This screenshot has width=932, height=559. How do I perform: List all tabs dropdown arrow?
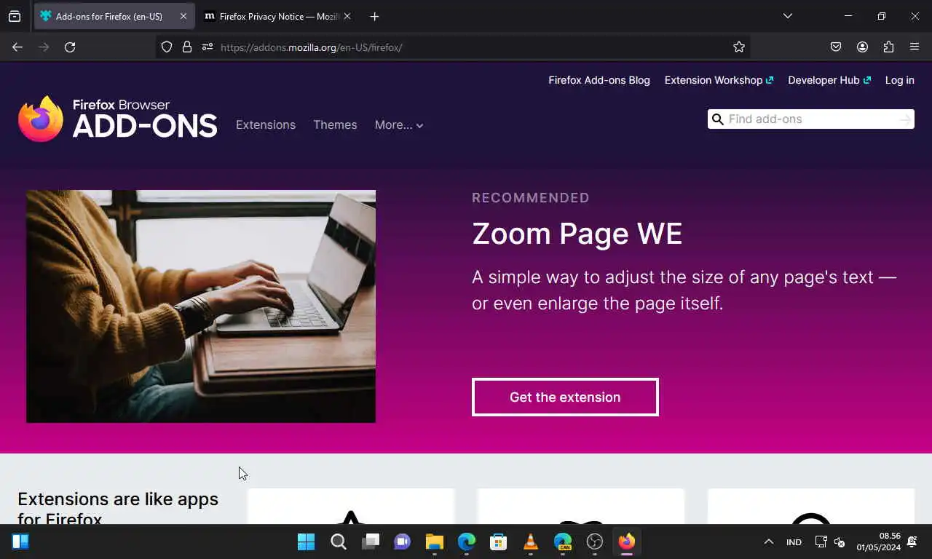(787, 16)
